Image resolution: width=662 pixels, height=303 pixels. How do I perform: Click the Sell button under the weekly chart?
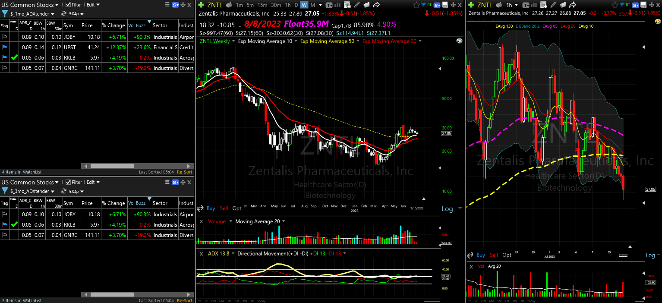click(224, 208)
